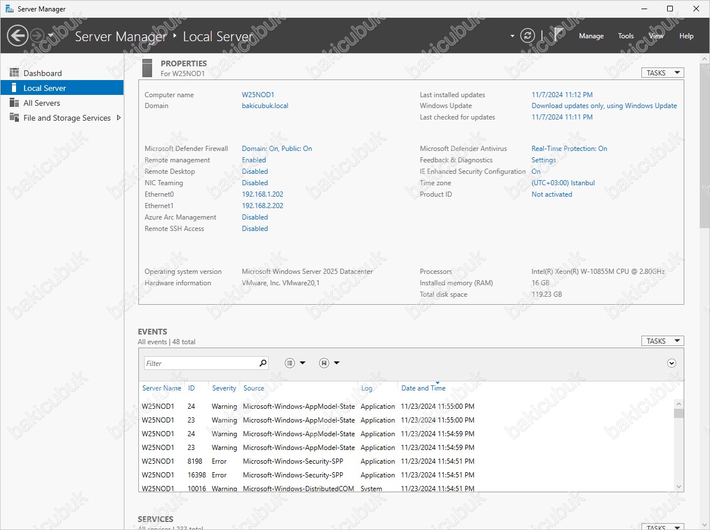
Task: Open the Tools menu
Action: (626, 36)
